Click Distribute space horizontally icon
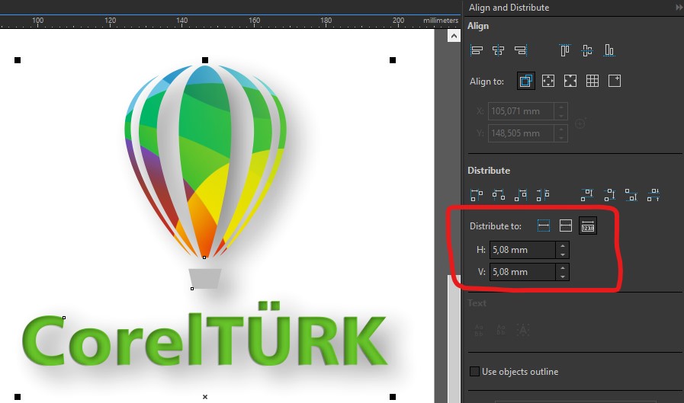The width and height of the screenshot is (684, 403). click(x=543, y=195)
